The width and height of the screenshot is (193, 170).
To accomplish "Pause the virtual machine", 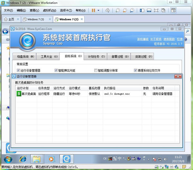I will (93, 11).
